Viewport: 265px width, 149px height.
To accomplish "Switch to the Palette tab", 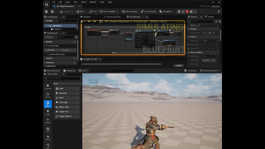I will tap(209, 17).
